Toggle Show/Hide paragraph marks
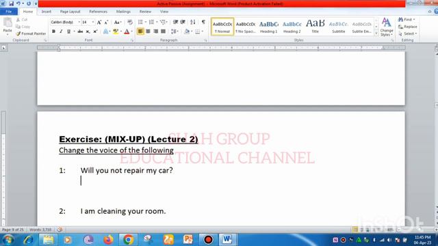This screenshot has width=438, height=246. click(203, 22)
